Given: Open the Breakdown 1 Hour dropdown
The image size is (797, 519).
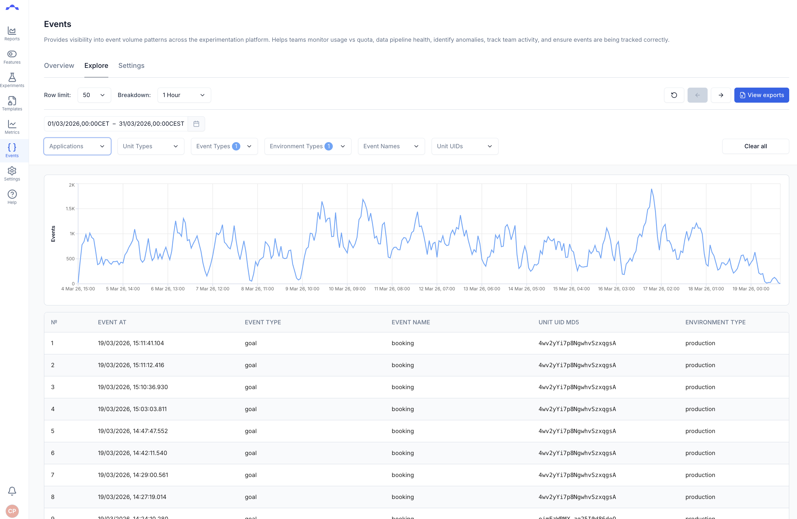Looking at the screenshot, I should click(x=184, y=95).
